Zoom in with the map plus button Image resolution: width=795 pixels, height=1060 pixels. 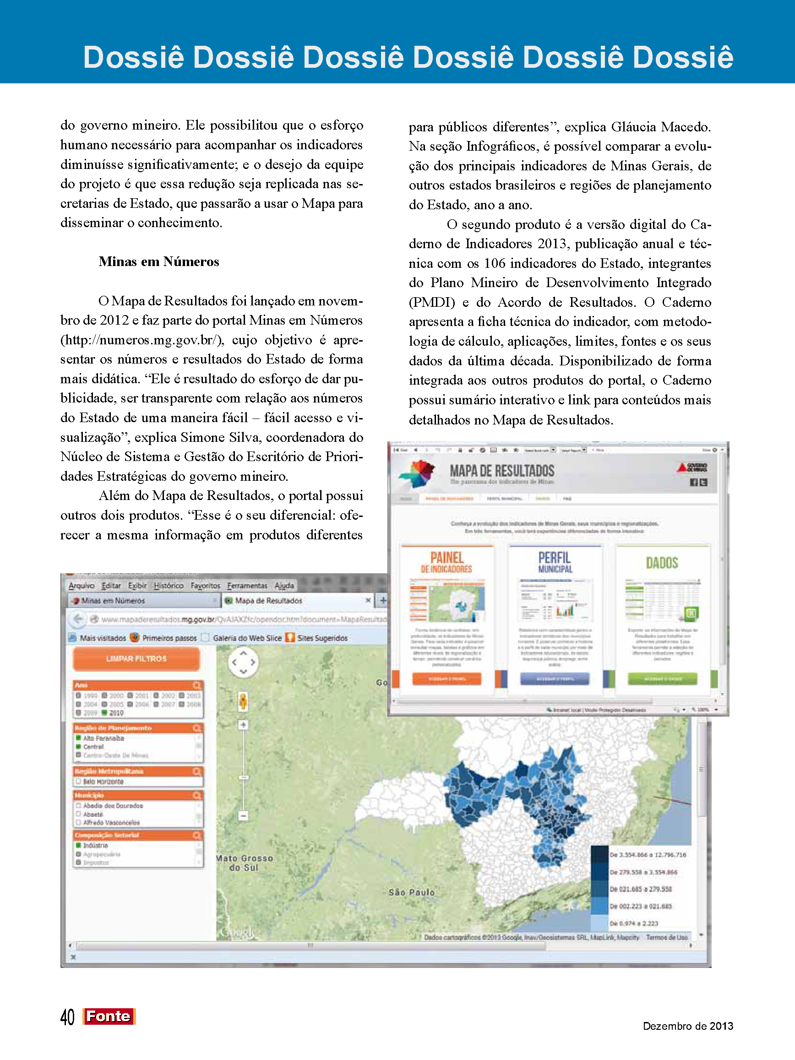coord(244,725)
